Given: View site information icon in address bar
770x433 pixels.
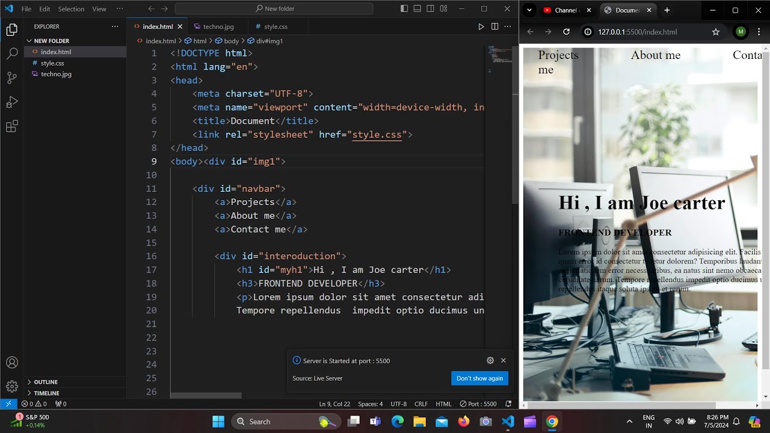Looking at the screenshot, I should [x=588, y=32].
